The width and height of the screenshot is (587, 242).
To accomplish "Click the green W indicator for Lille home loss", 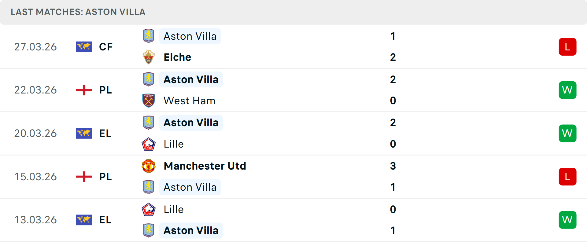I will 568,220.
